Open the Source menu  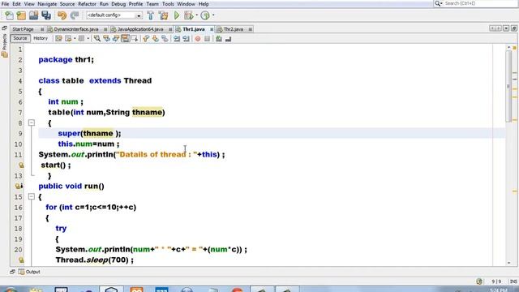(x=67, y=4)
